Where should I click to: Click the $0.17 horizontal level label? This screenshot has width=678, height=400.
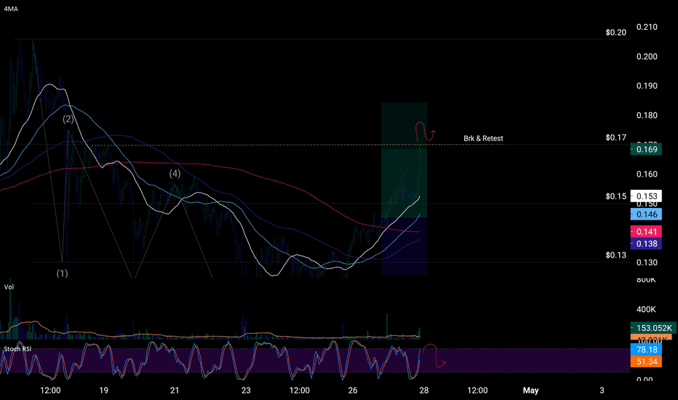(x=615, y=137)
